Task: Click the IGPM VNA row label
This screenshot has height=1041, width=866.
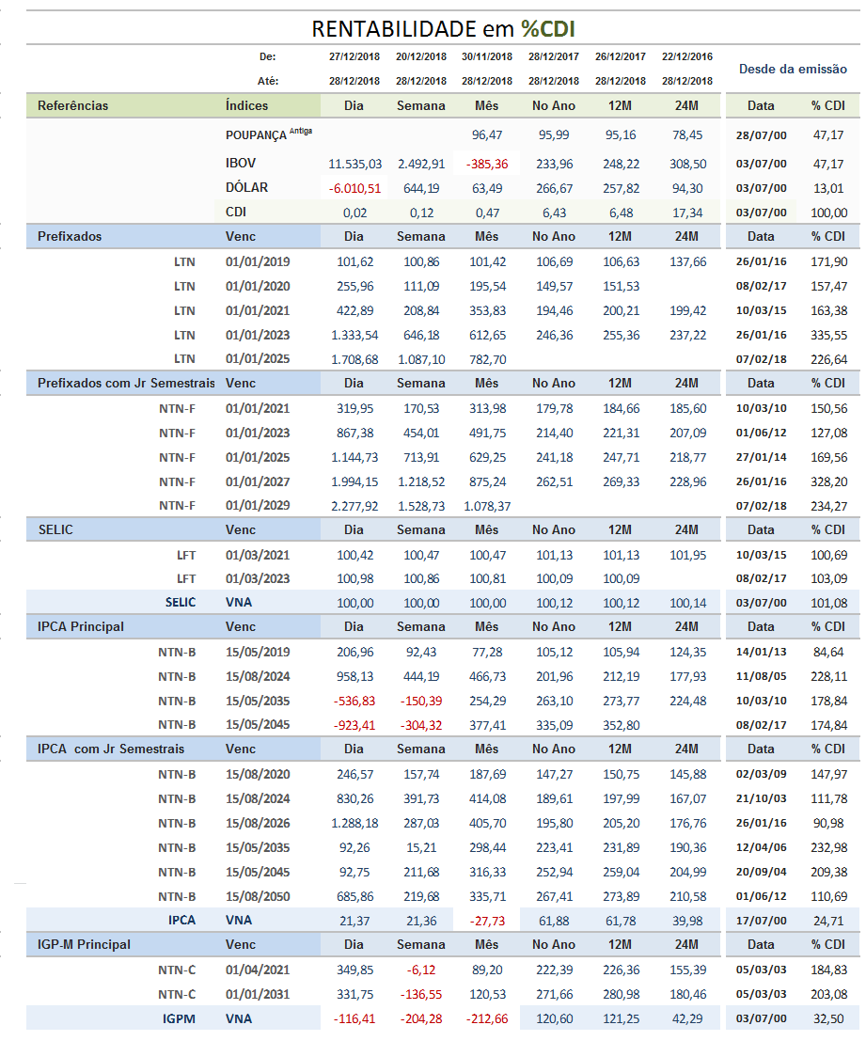Action: tap(180, 1018)
